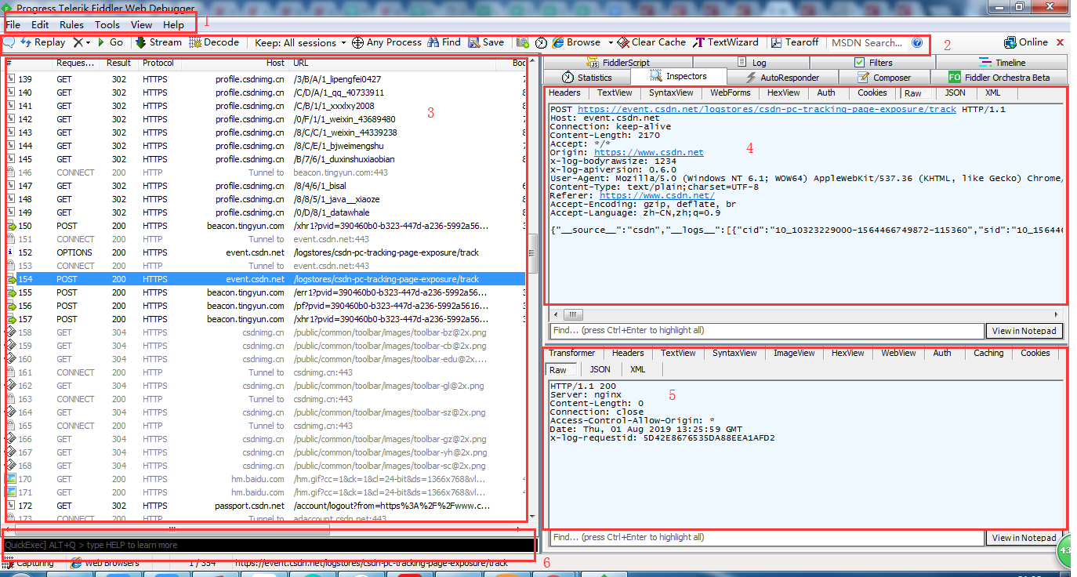This screenshot has height=577, width=1077.
Task: Toggle the Decode option
Action: (214, 42)
